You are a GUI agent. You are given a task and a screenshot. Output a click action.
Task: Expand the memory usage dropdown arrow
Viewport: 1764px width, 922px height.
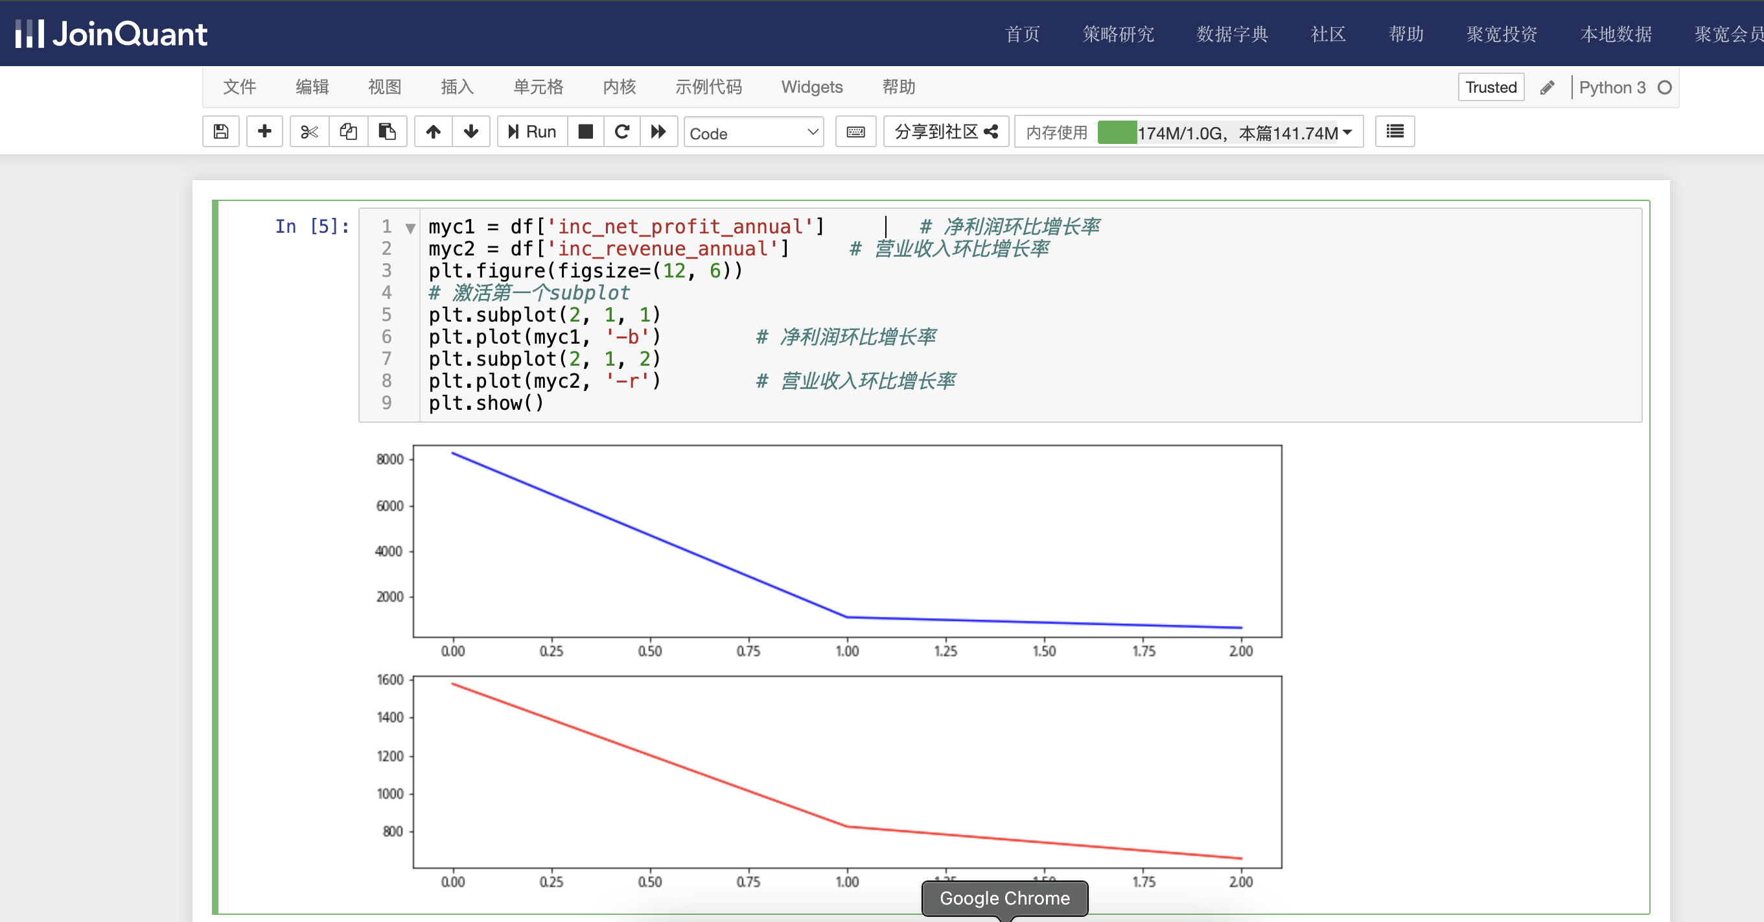1347,132
